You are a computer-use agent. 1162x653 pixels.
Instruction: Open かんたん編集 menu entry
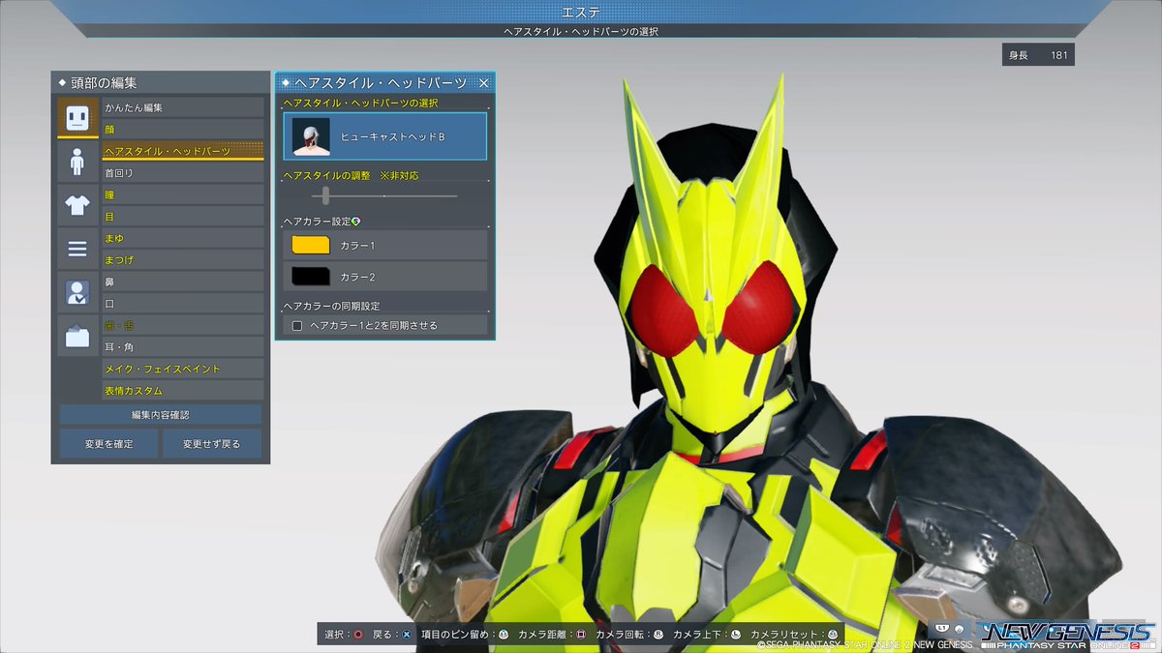[183, 107]
